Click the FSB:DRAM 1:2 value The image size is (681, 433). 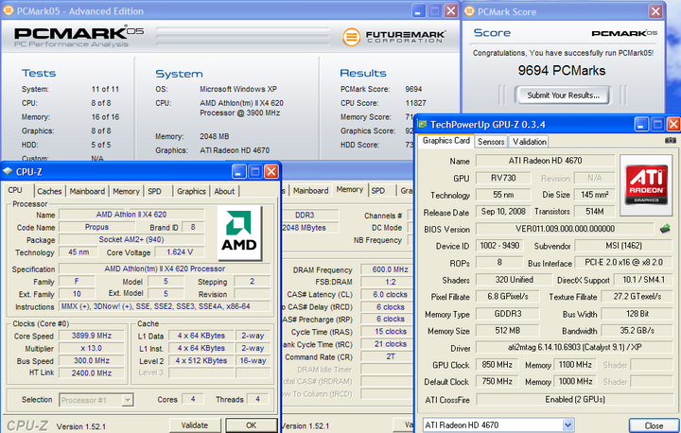point(387,282)
